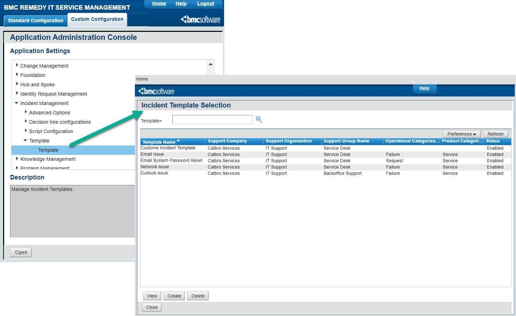
Task: Click the bmcsoftware logo in Incident Template window
Action: click(x=156, y=91)
